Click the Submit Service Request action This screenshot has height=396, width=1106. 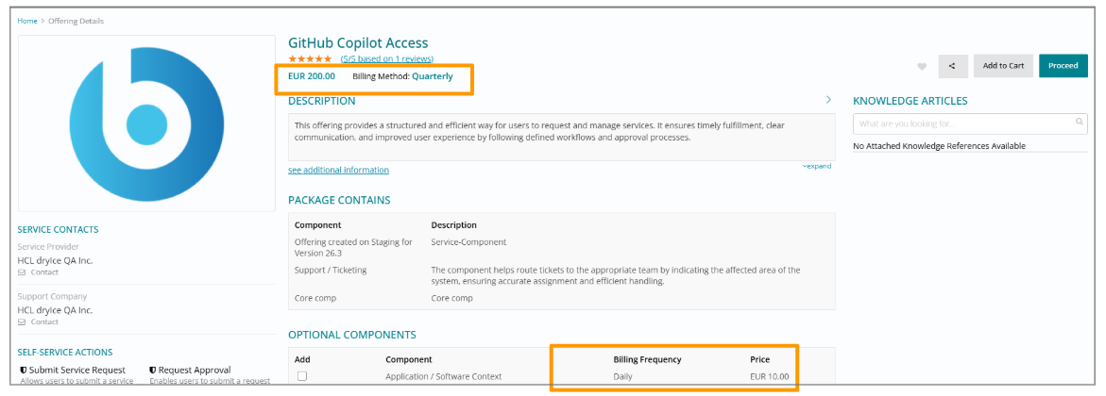click(77, 370)
